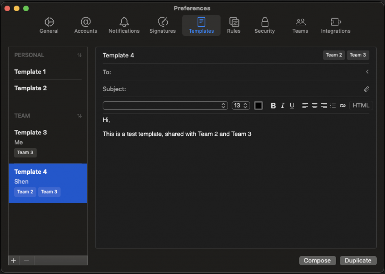Add a new template with plus button
The image size is (385, 274).
click(14, 260)
